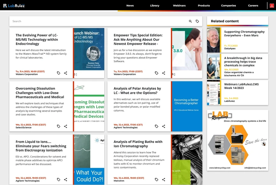This screenshot has height=185, width=276.
Task: Open the News menu
Action: pos(130,6)
